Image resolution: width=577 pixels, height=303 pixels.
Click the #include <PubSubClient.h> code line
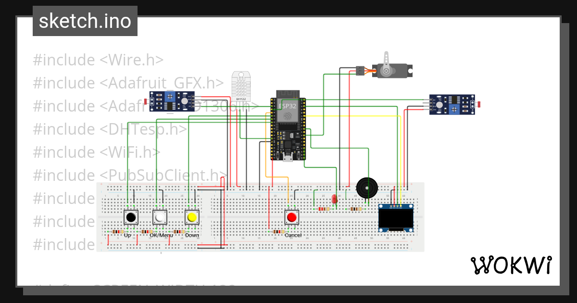(130, 175)
